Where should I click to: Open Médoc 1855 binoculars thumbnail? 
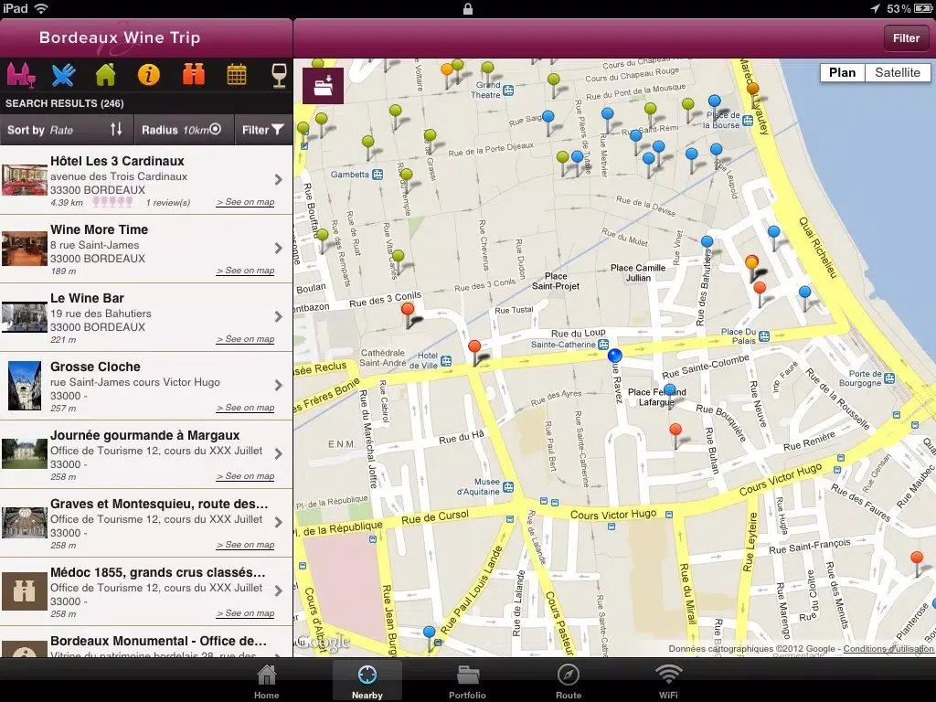pos(25,591)
